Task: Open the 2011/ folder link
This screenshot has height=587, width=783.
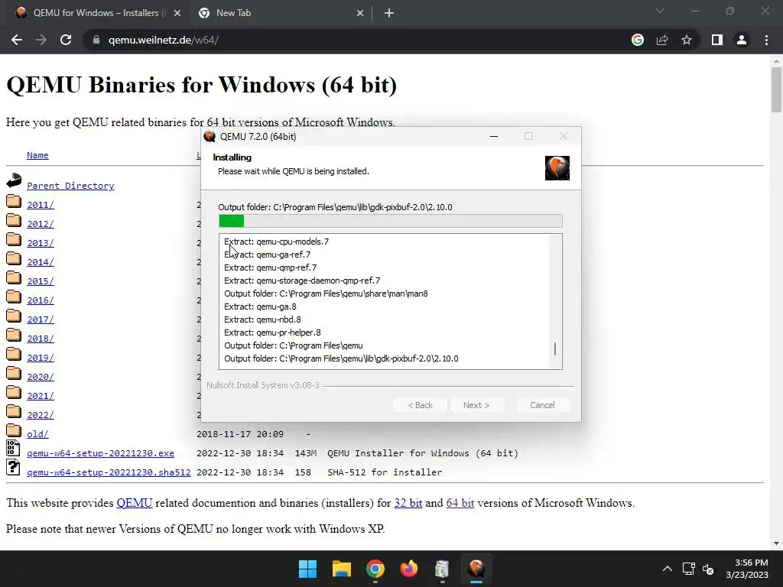Action: [x=41, y=205]
